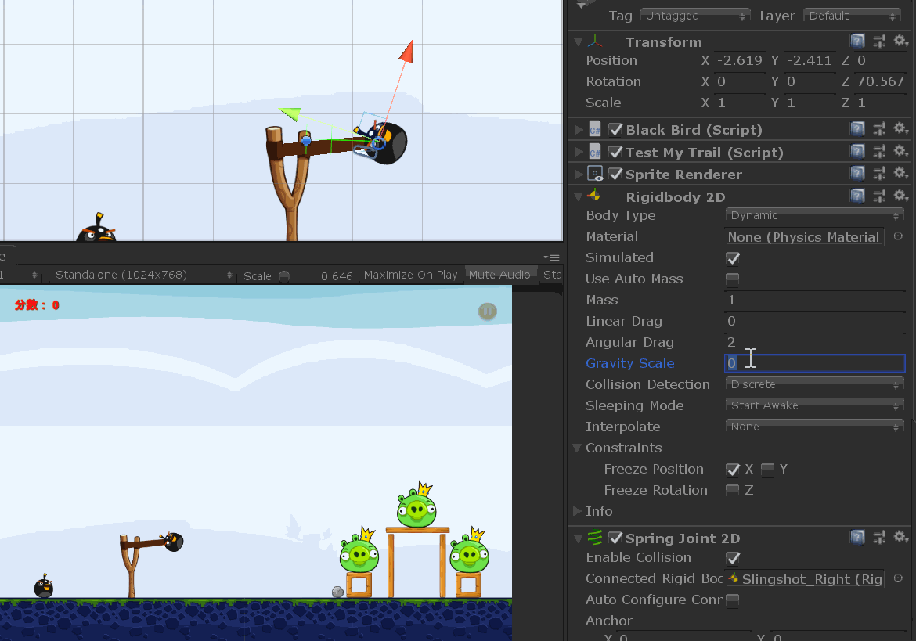This screenshot has height=641, width=916.
Task: Disable the Black Bird script checkbox
Action: [x=615, y=130]
